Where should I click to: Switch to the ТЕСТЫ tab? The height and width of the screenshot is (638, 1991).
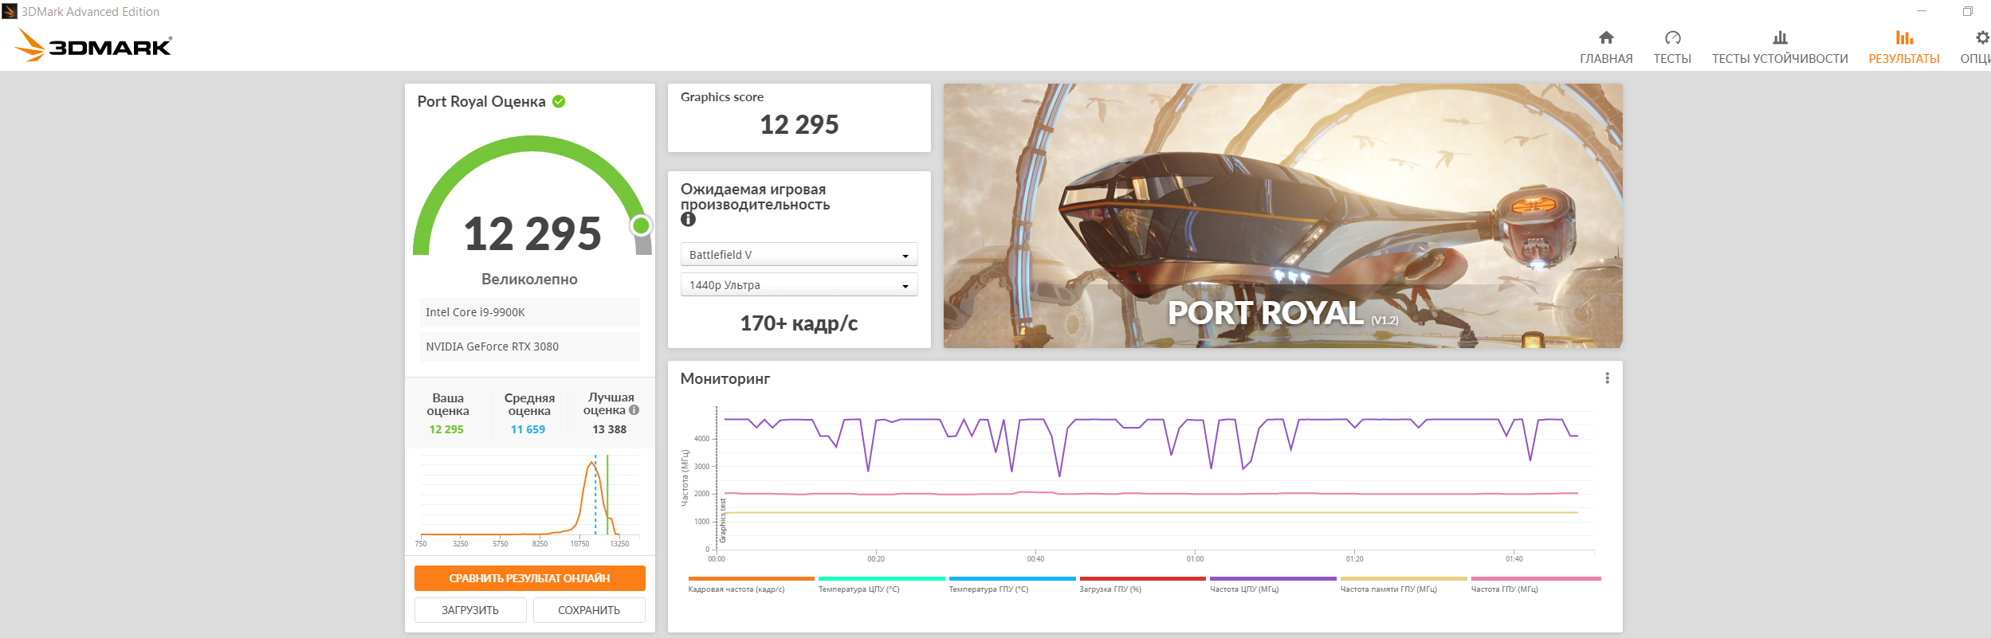pos(1672,47)
